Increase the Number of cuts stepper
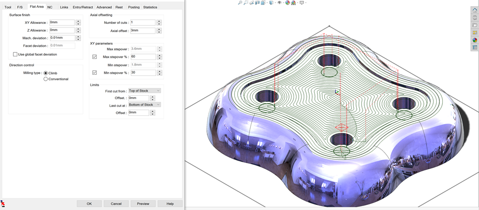This screenshot has height=210, width=479. (159, 21)
